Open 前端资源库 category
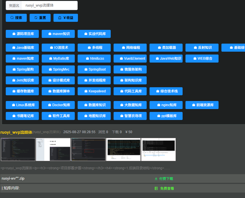245x198 pixels. pos(202,105)
